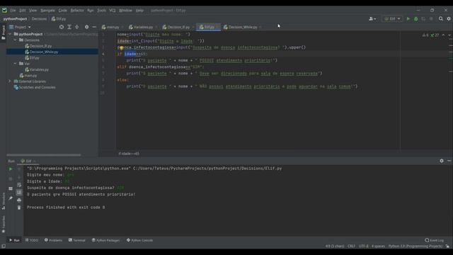Open IDE settings gear in top toolbar
This screenshot has height=255, width=453.
click(x=449, y=19)
